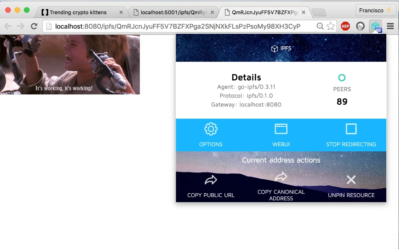
Task: Close the Trending crypto kittens tab
Action: [x=121, y=12]
